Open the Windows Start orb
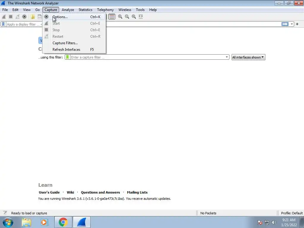 click(x=8, y=222)
